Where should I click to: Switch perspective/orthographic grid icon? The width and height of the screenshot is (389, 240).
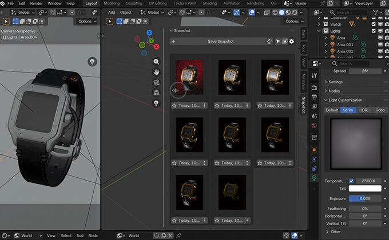click(156, 93)
